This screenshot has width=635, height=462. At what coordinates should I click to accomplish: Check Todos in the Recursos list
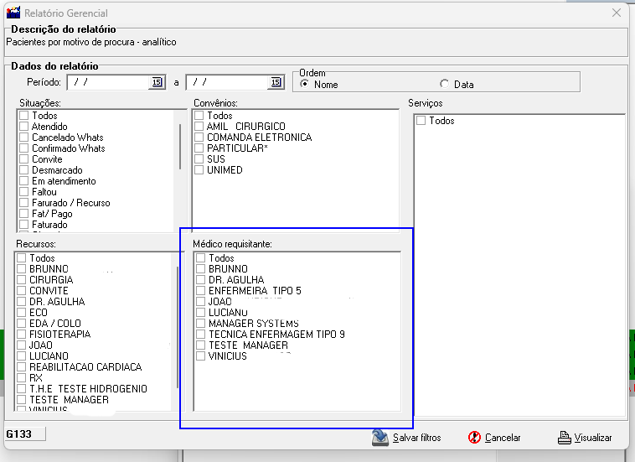pos(22,258)
